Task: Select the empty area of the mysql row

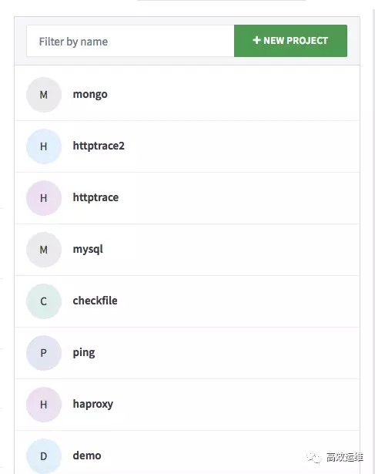Action: click(x=229, y=250)
